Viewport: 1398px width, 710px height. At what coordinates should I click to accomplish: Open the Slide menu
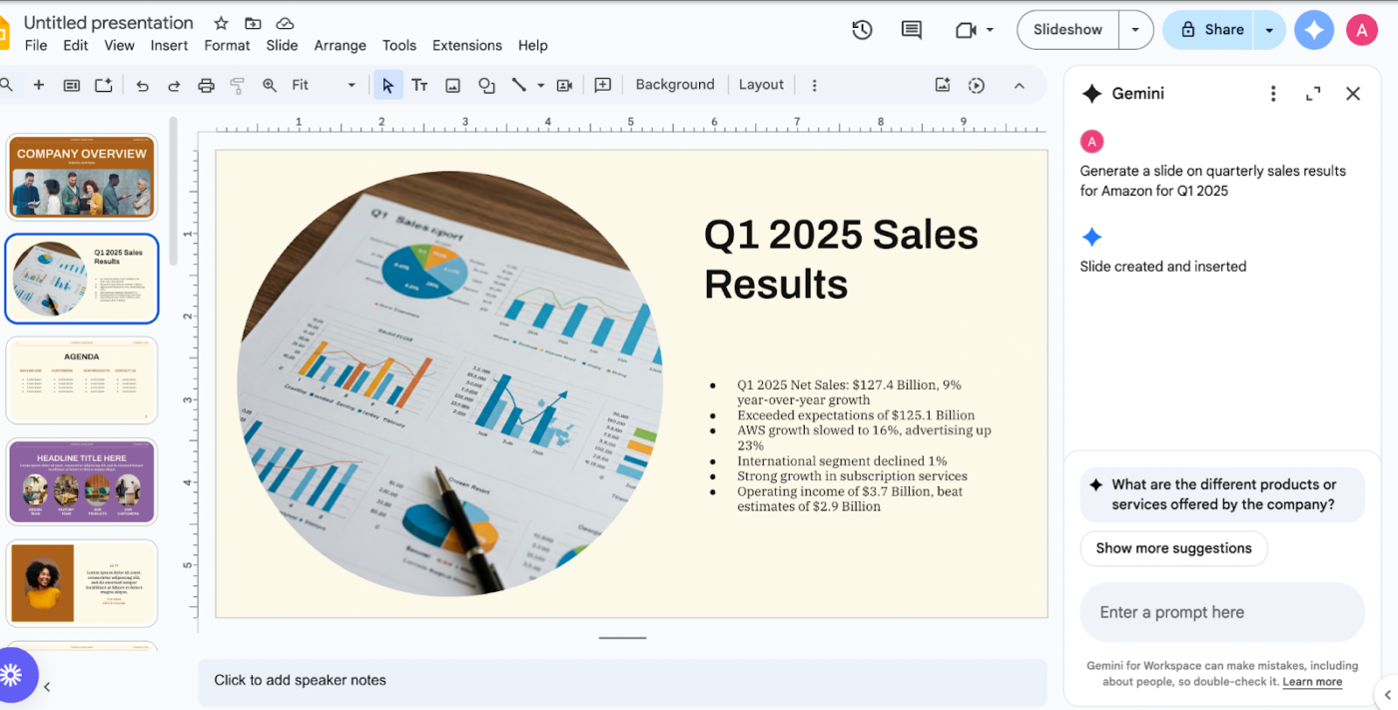[282, 45]
